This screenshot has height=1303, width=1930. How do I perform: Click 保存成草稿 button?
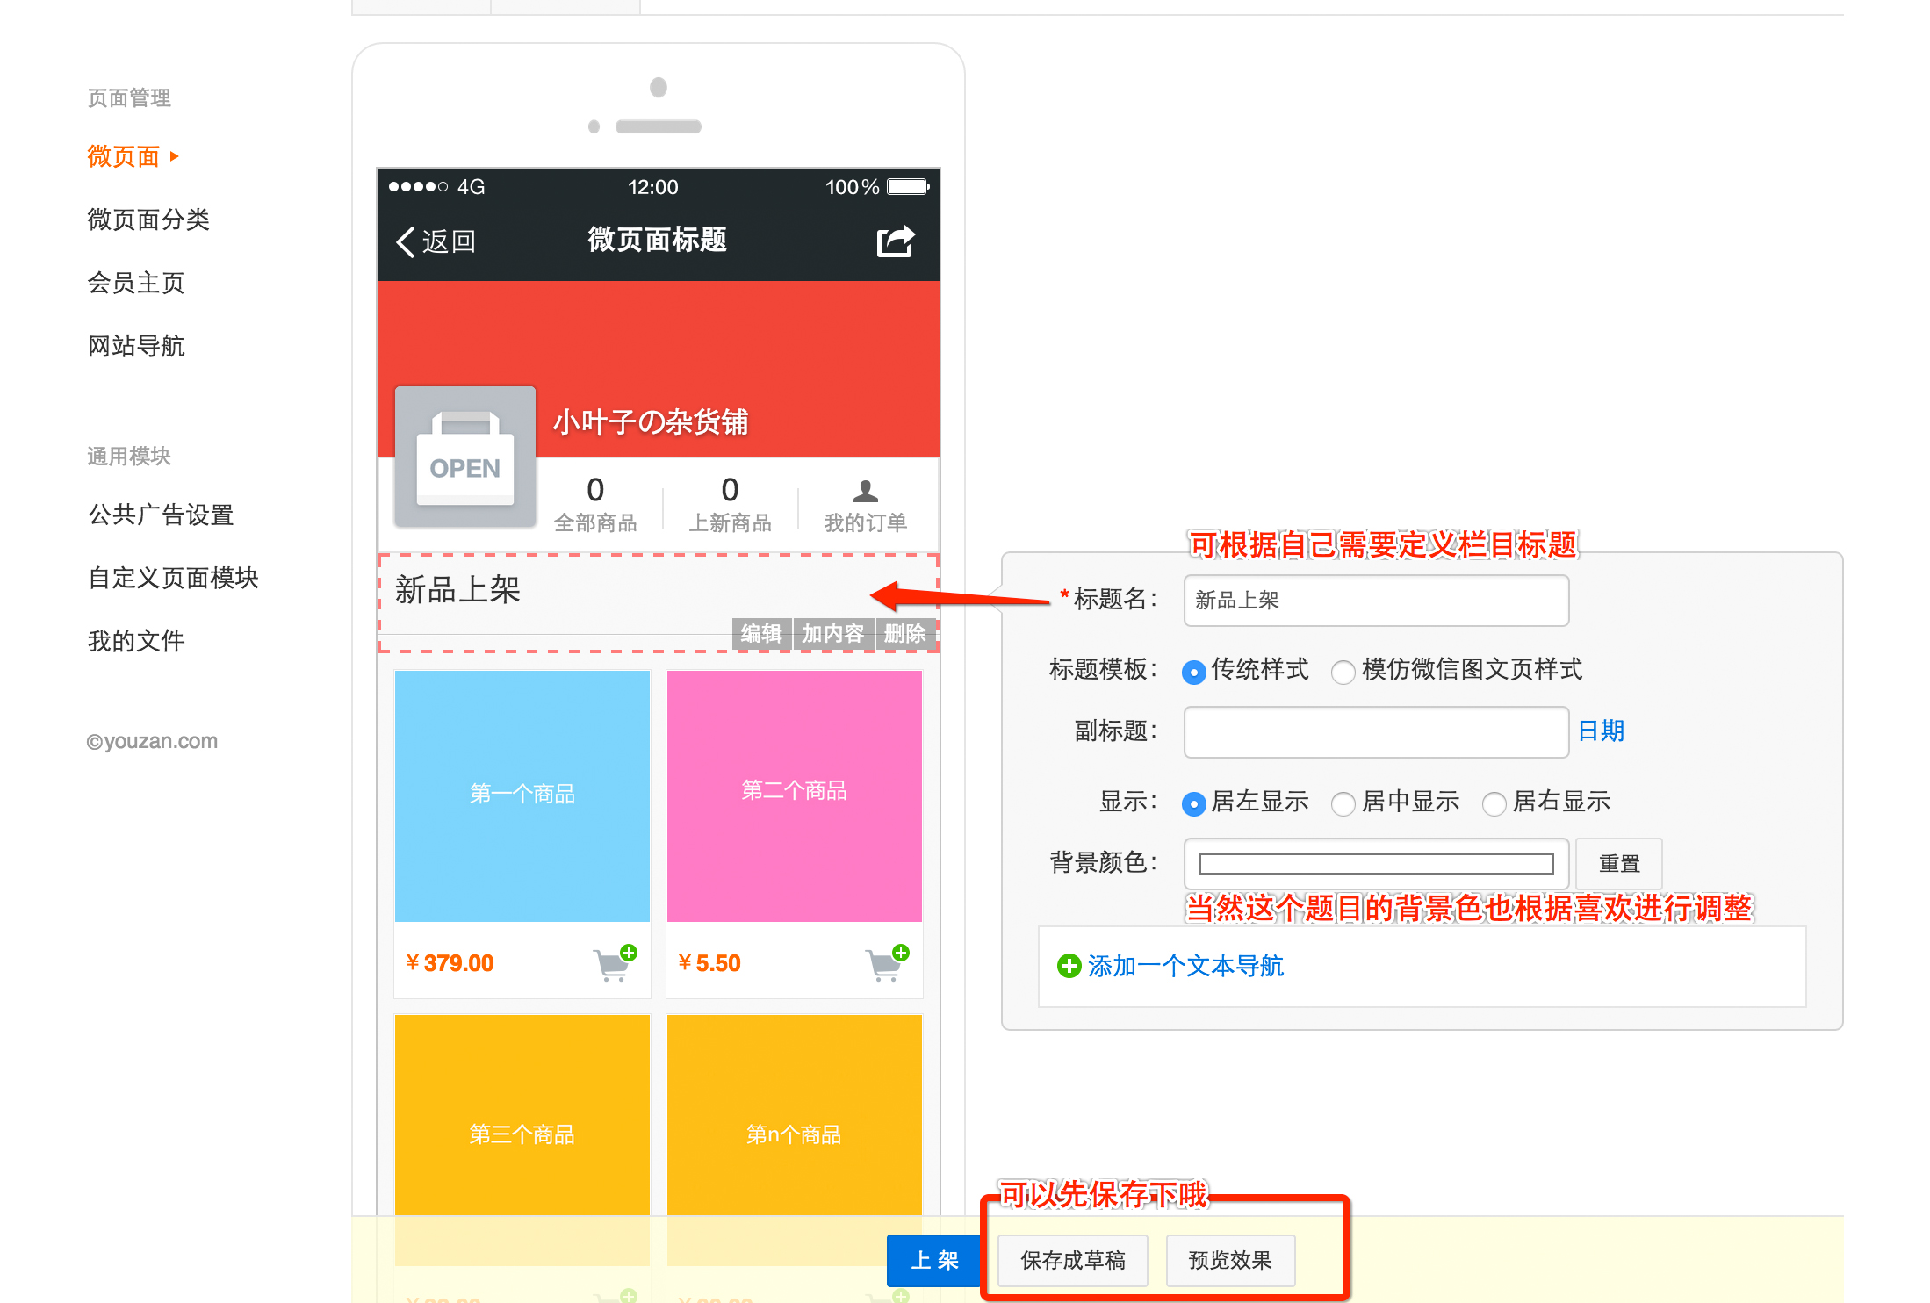pyautogui.click(x=1072, y=1260)
